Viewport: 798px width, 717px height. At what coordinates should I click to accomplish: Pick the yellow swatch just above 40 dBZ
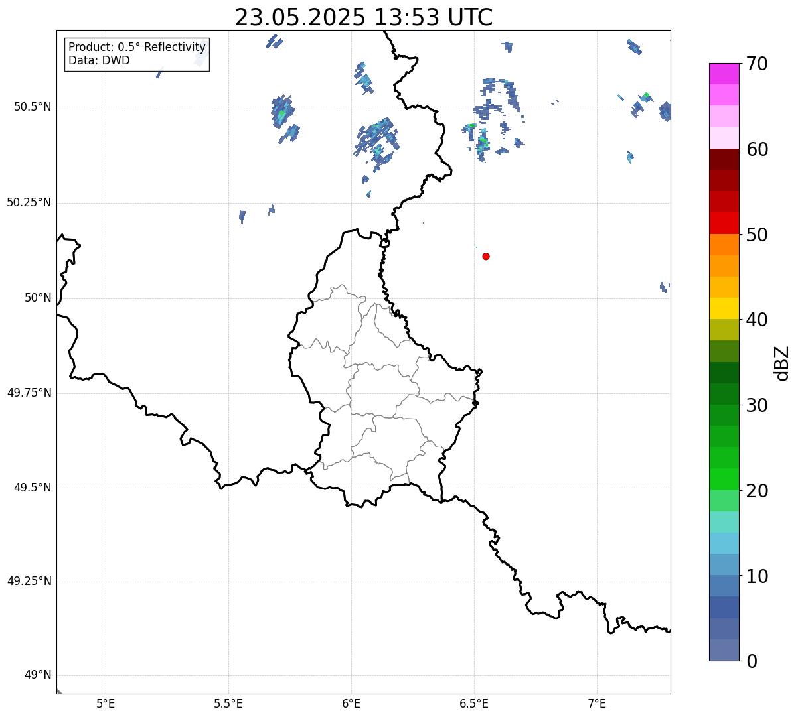724,308
